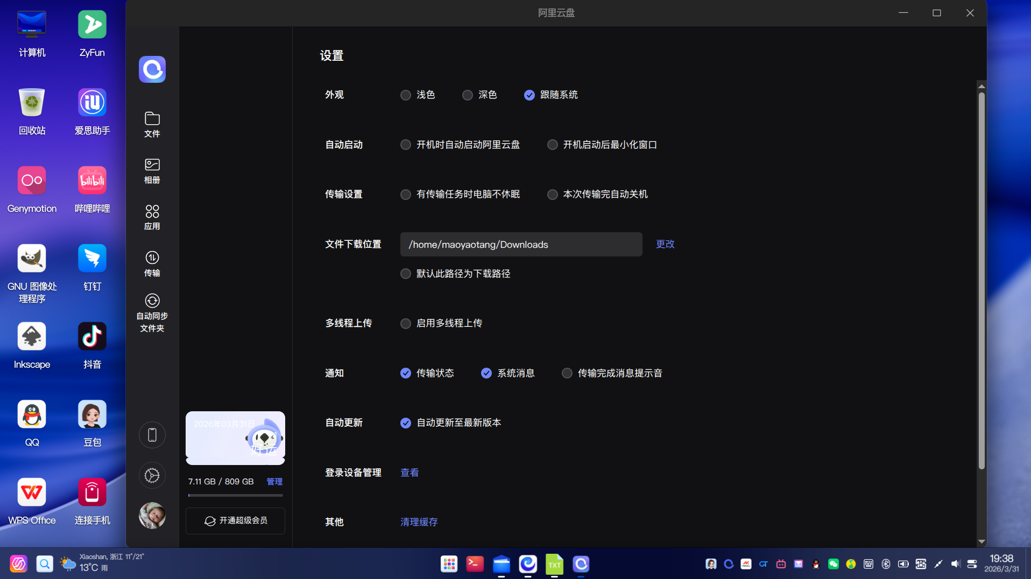Click the user avatar in sidebar
This screenshot has height=579, width=1031.
(x=152, y=516)
